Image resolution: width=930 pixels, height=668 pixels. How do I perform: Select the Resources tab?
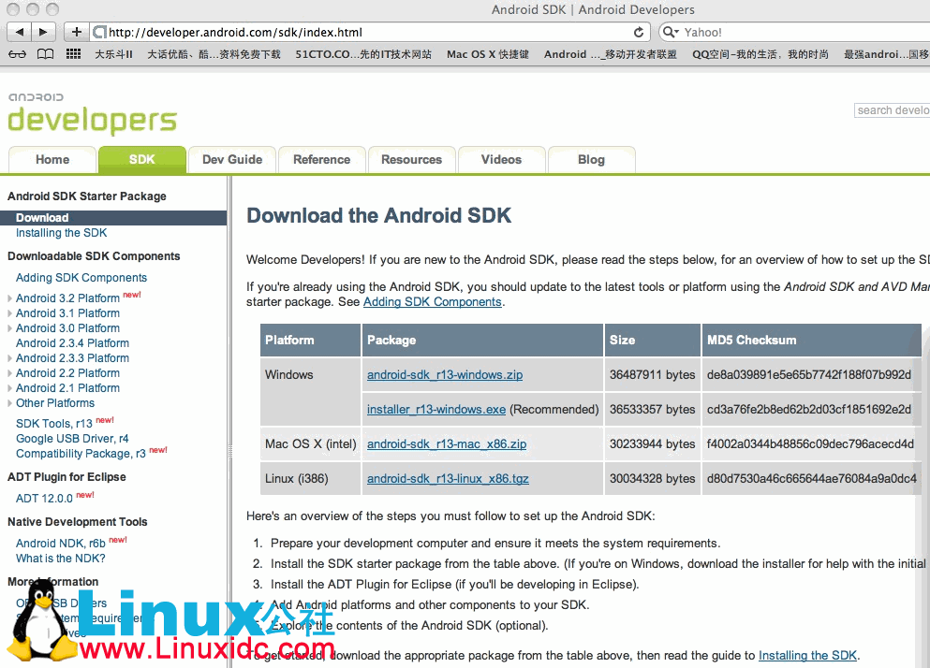click(411, 159)
